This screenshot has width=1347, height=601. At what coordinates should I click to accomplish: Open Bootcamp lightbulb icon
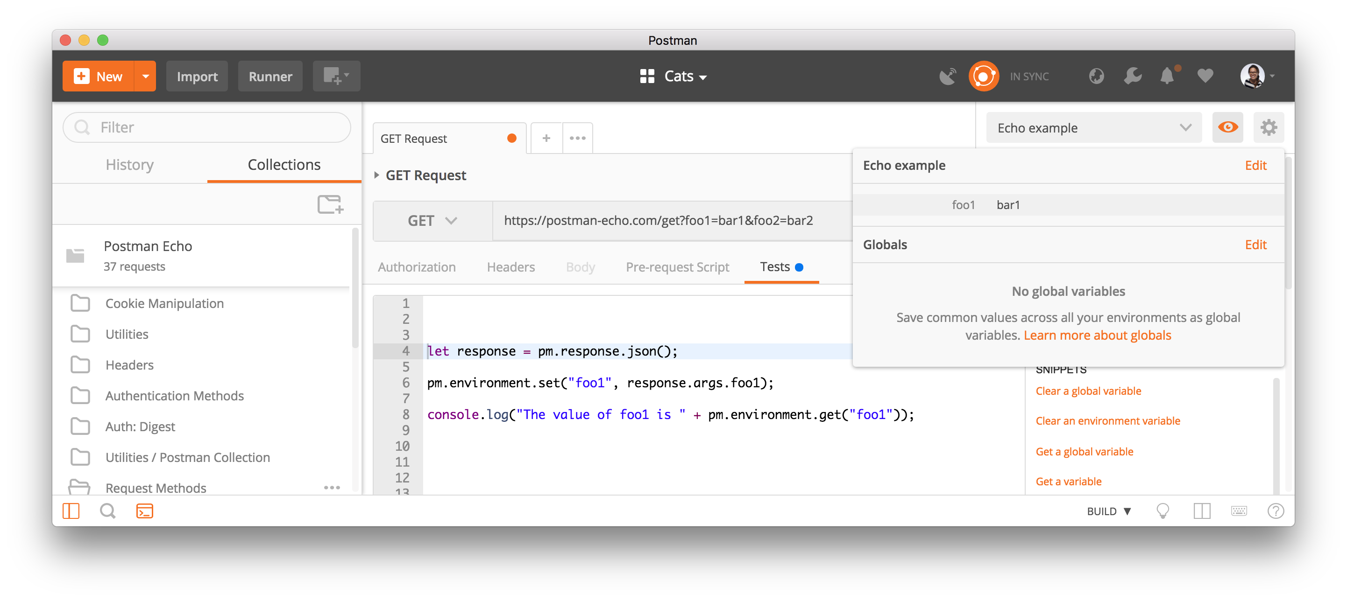pos(1163,511)
